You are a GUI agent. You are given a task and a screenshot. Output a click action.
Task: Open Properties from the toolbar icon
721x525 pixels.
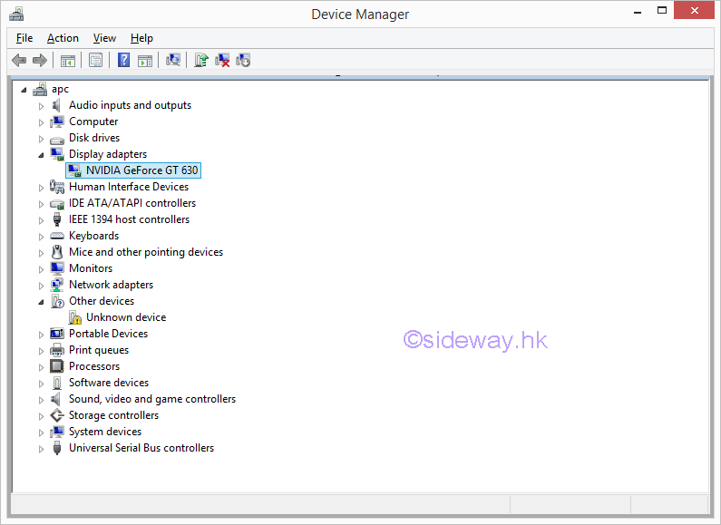pos(95,61)
